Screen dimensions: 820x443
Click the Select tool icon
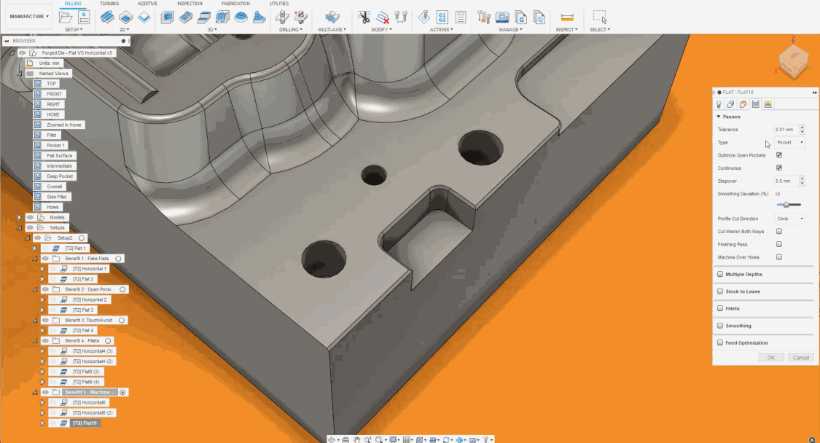pos(599,17)
